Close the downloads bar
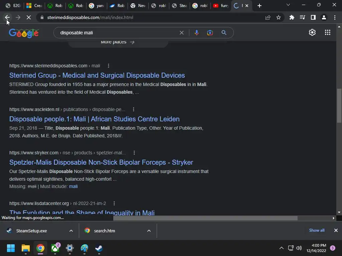Image resolution: width=342 pixels, height=256 pixels. [336, 230]
